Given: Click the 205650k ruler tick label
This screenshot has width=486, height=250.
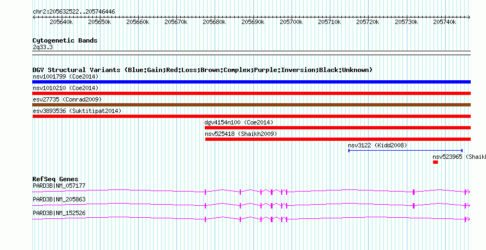Looking at the screenshot, I should (99, 22).
